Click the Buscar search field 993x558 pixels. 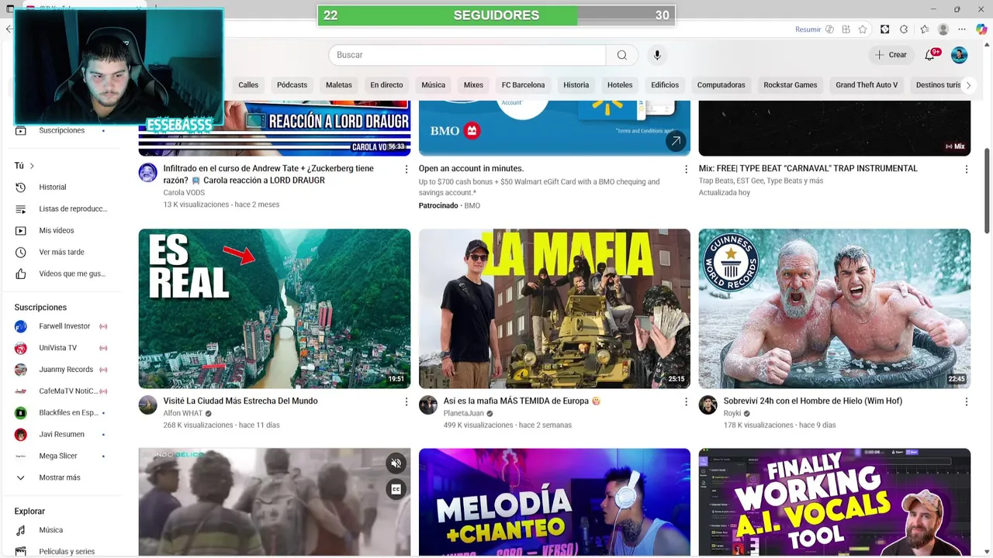pyautogui.click(x=467, y=55)
